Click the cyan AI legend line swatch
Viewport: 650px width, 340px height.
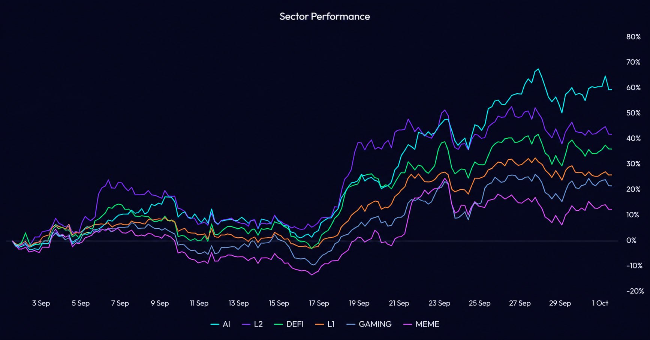click(215, 324)
